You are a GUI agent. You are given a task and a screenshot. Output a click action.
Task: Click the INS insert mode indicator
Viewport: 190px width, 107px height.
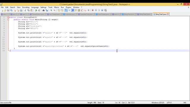pyautogui.click(x=185, y=103)
